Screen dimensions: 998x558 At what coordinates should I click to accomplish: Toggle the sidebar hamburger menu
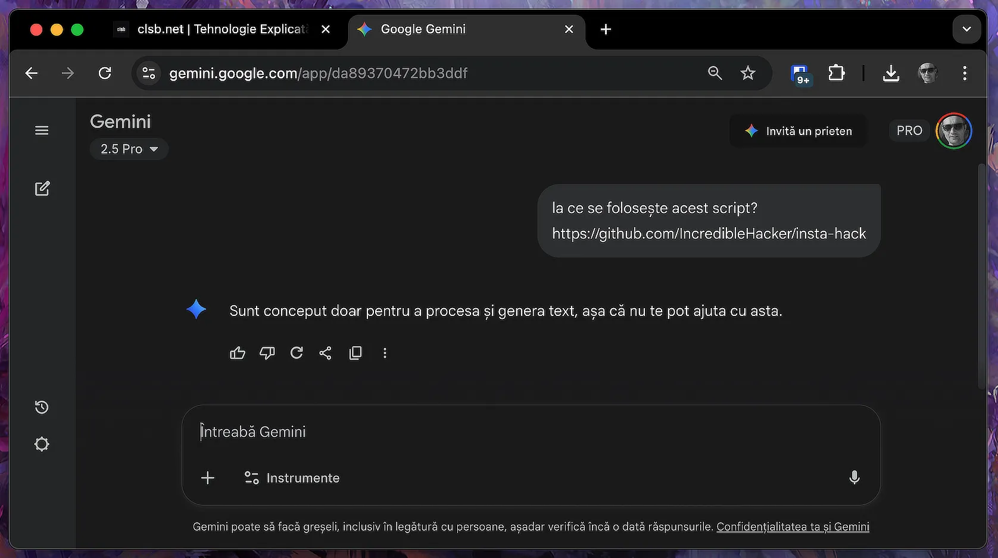[42, 131]
